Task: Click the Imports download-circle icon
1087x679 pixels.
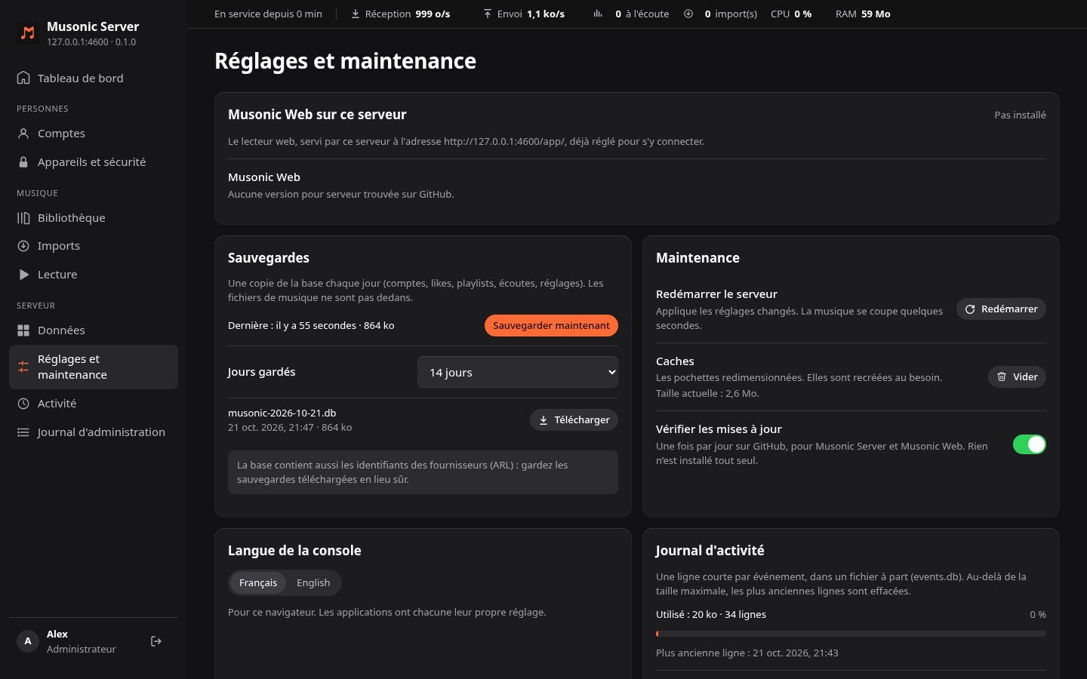Action: point(23,246)
